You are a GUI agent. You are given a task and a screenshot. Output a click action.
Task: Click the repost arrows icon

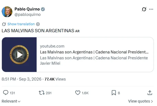tap(42, 93)
